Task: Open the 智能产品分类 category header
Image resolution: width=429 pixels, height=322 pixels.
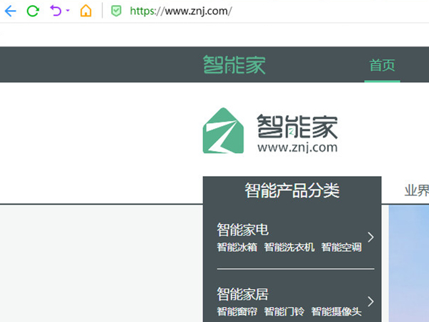Action: 292,190
